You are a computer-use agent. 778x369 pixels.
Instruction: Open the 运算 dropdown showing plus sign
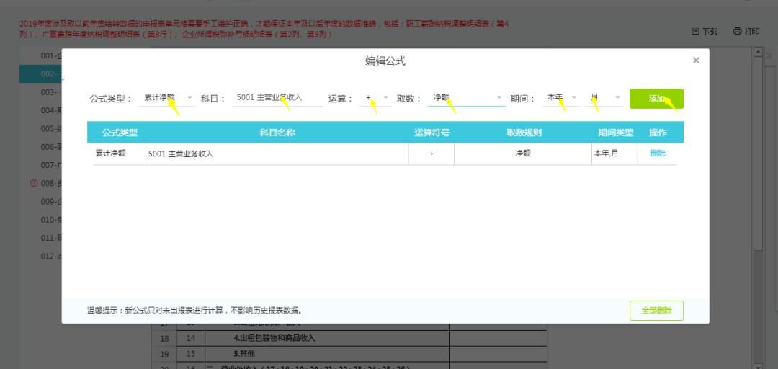375,98
